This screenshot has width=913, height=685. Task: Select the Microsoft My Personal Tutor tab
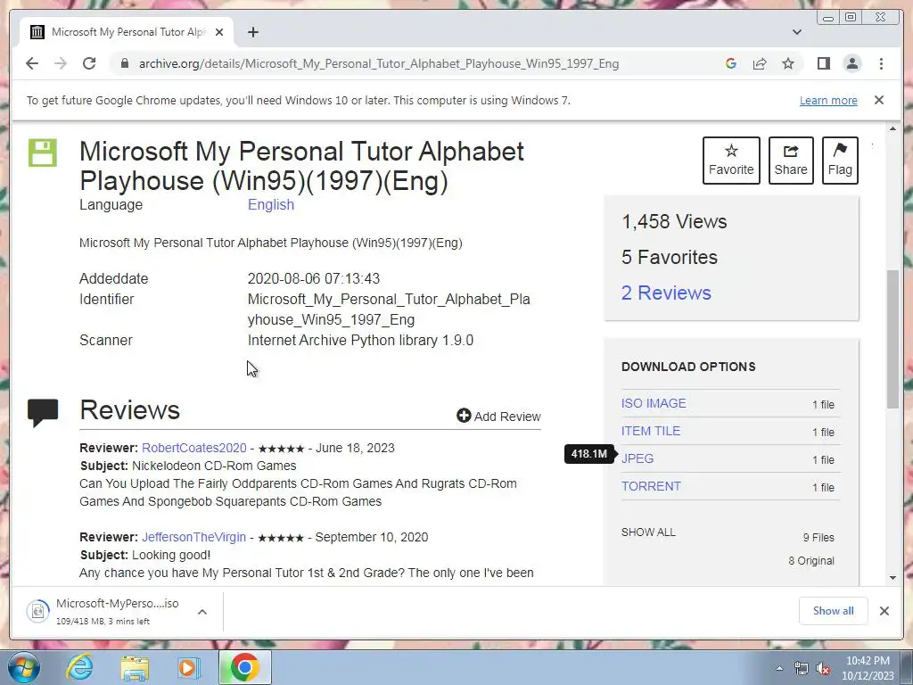(127, 32)
